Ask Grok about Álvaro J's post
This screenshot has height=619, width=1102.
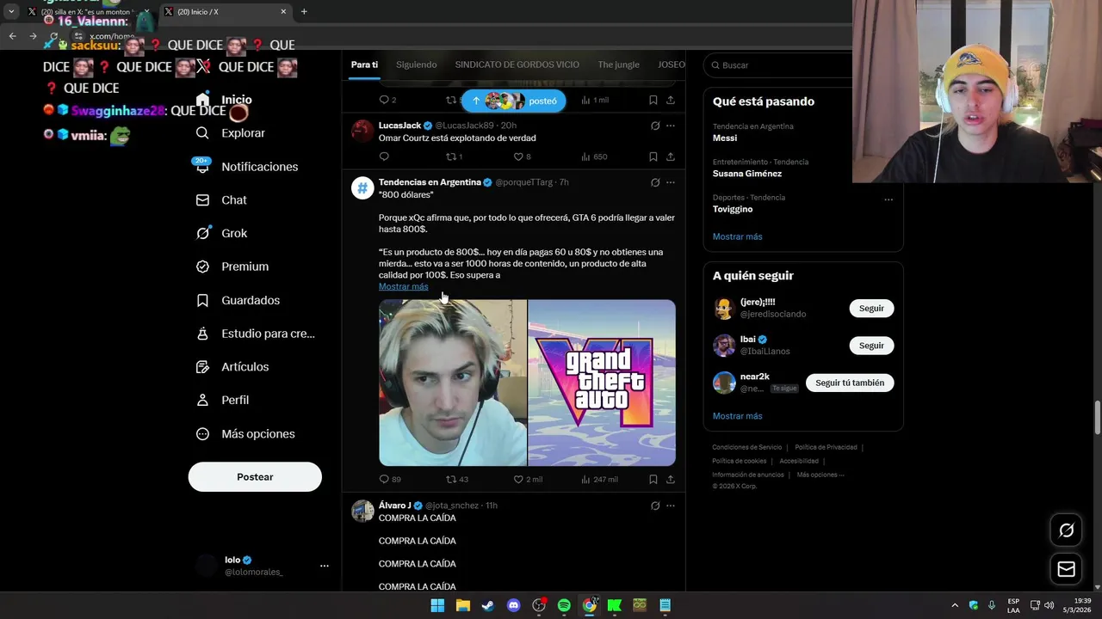coord(655,506)
